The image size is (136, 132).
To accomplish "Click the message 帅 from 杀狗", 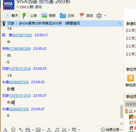I will (9, 55).
